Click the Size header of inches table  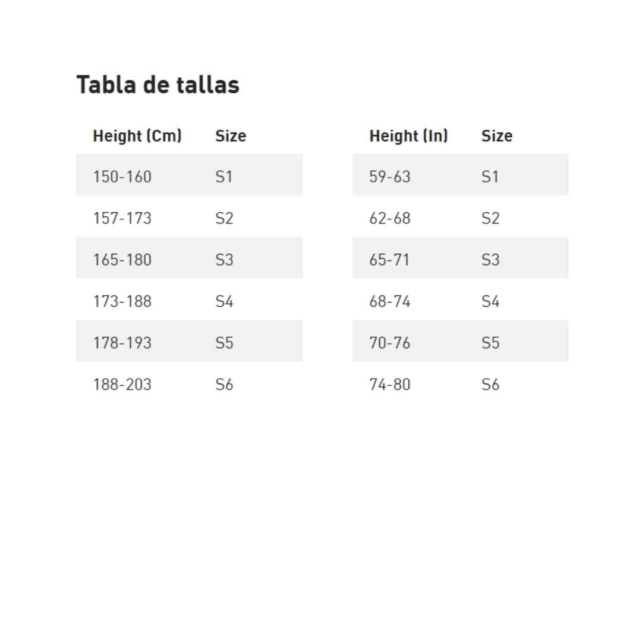(x=496, y=136)
